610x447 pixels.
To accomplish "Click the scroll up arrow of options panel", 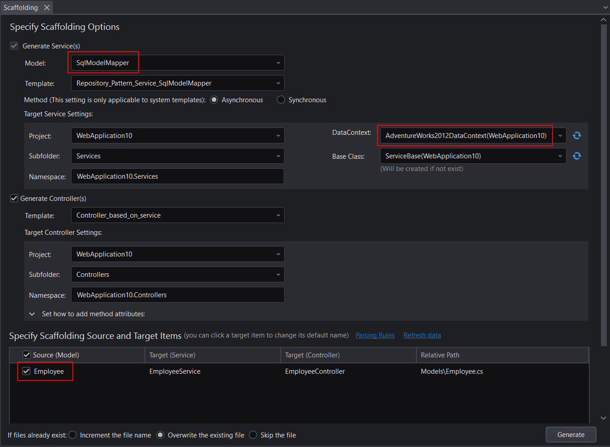I will pyautogui.click(x=603, y=20).
